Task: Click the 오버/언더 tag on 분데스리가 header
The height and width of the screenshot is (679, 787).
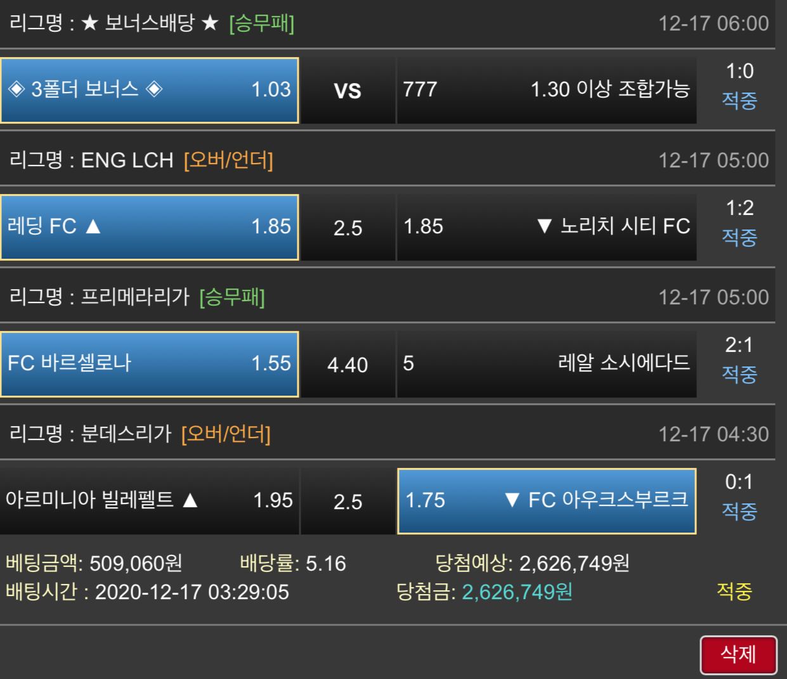Action: click(226, 434)
